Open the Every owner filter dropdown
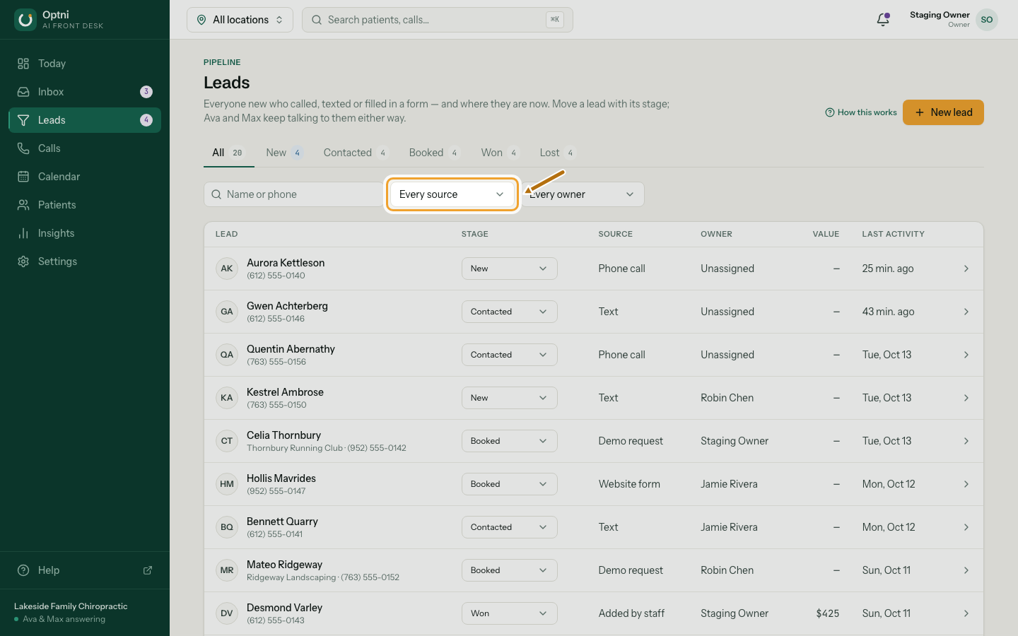The image size is (1018, 636). 583,194
